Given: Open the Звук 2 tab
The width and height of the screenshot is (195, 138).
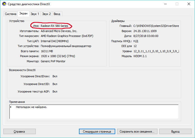Looking at the screenshot, I should [46, 14].
